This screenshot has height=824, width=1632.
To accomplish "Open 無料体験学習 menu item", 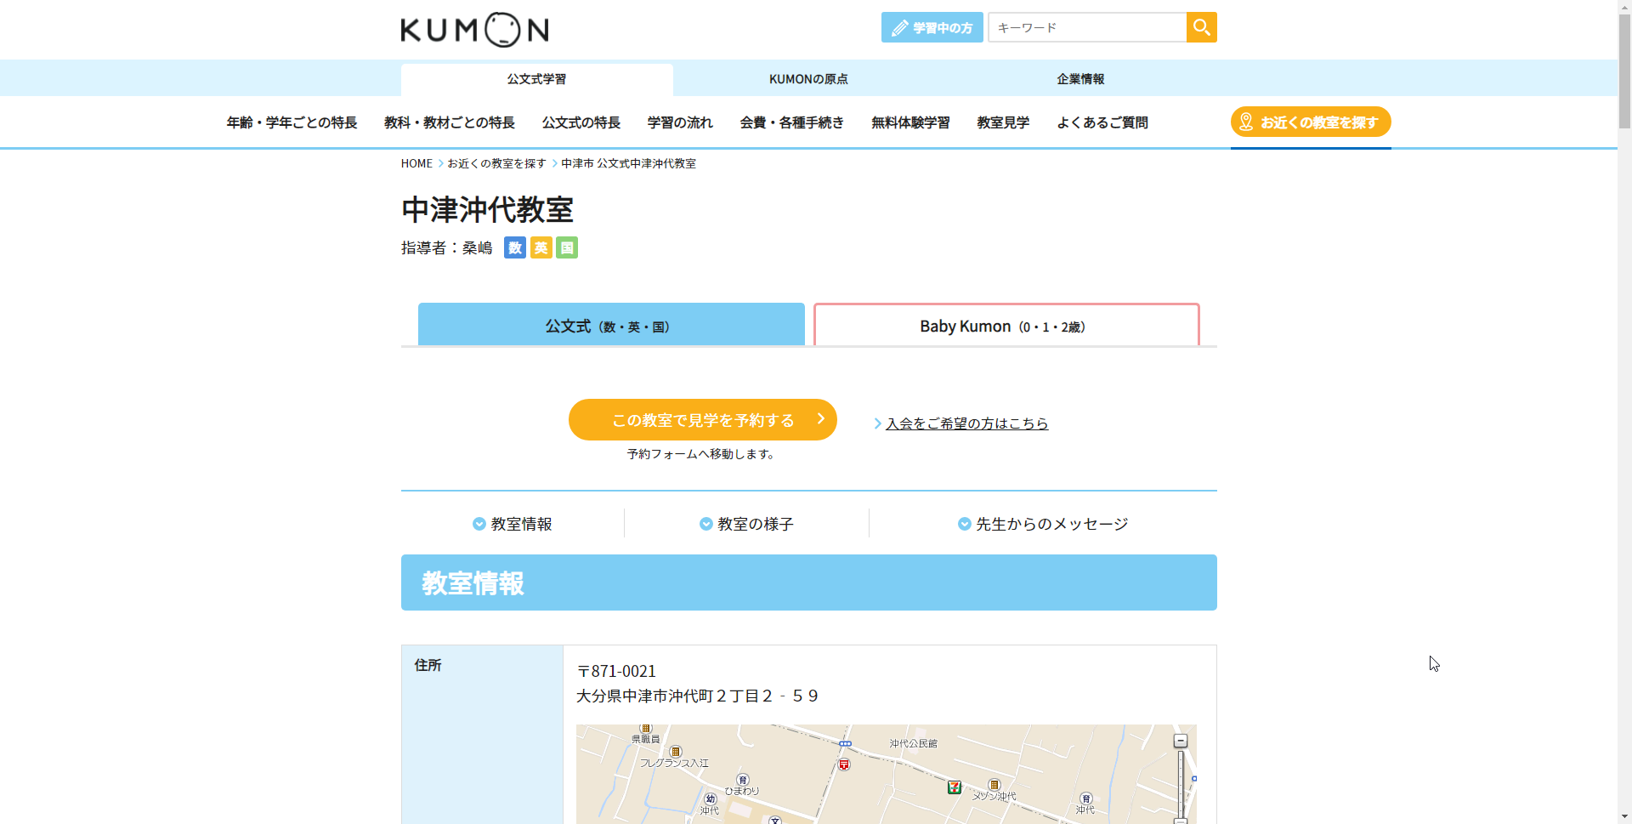I will (910, 122).
